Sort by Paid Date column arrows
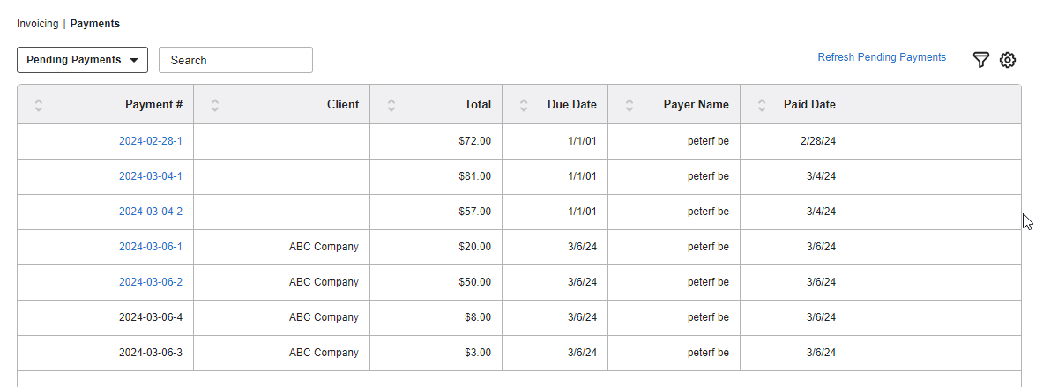Image resolution: width=1043 pixels, height=387 pixels. click(762, 105)
